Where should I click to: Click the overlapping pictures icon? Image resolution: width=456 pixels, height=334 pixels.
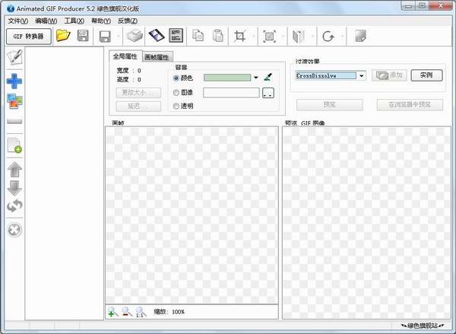(14, 101)
